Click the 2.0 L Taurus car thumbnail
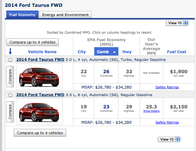Screen dimensions: 196x151 pyautogui.click(x=39, y=76)
